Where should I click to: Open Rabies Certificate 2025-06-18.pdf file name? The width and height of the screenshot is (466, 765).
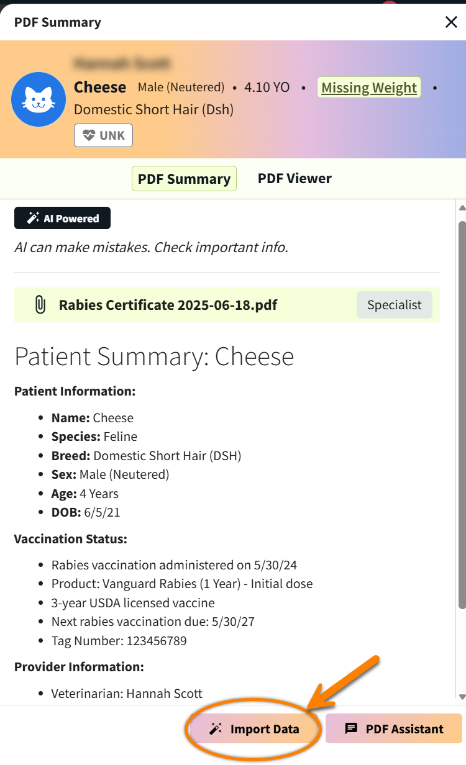pyautogui.click(x=168, y=305)
